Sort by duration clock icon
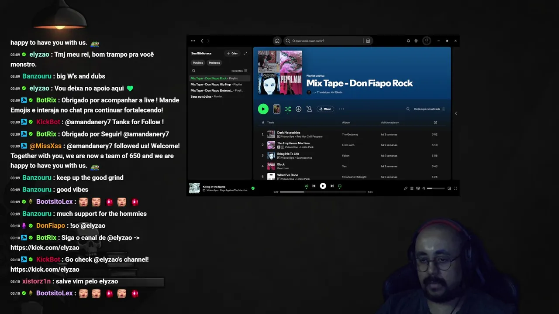Image resolution: width=559 pixels, height=314 pixels. coord(435,123)
